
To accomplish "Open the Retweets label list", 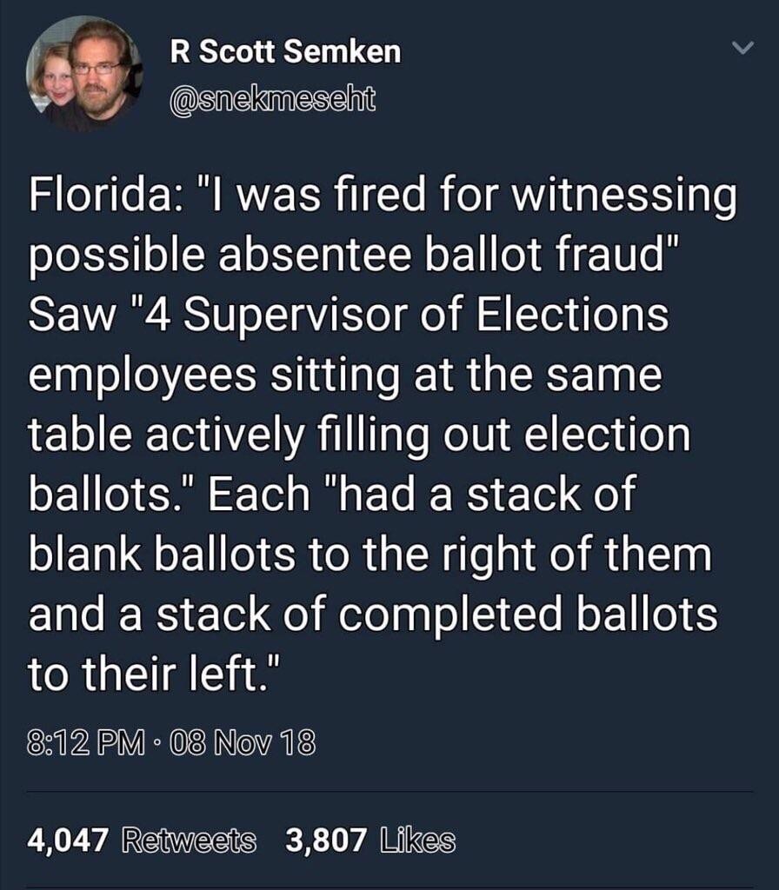I will (x=190, y=840).
